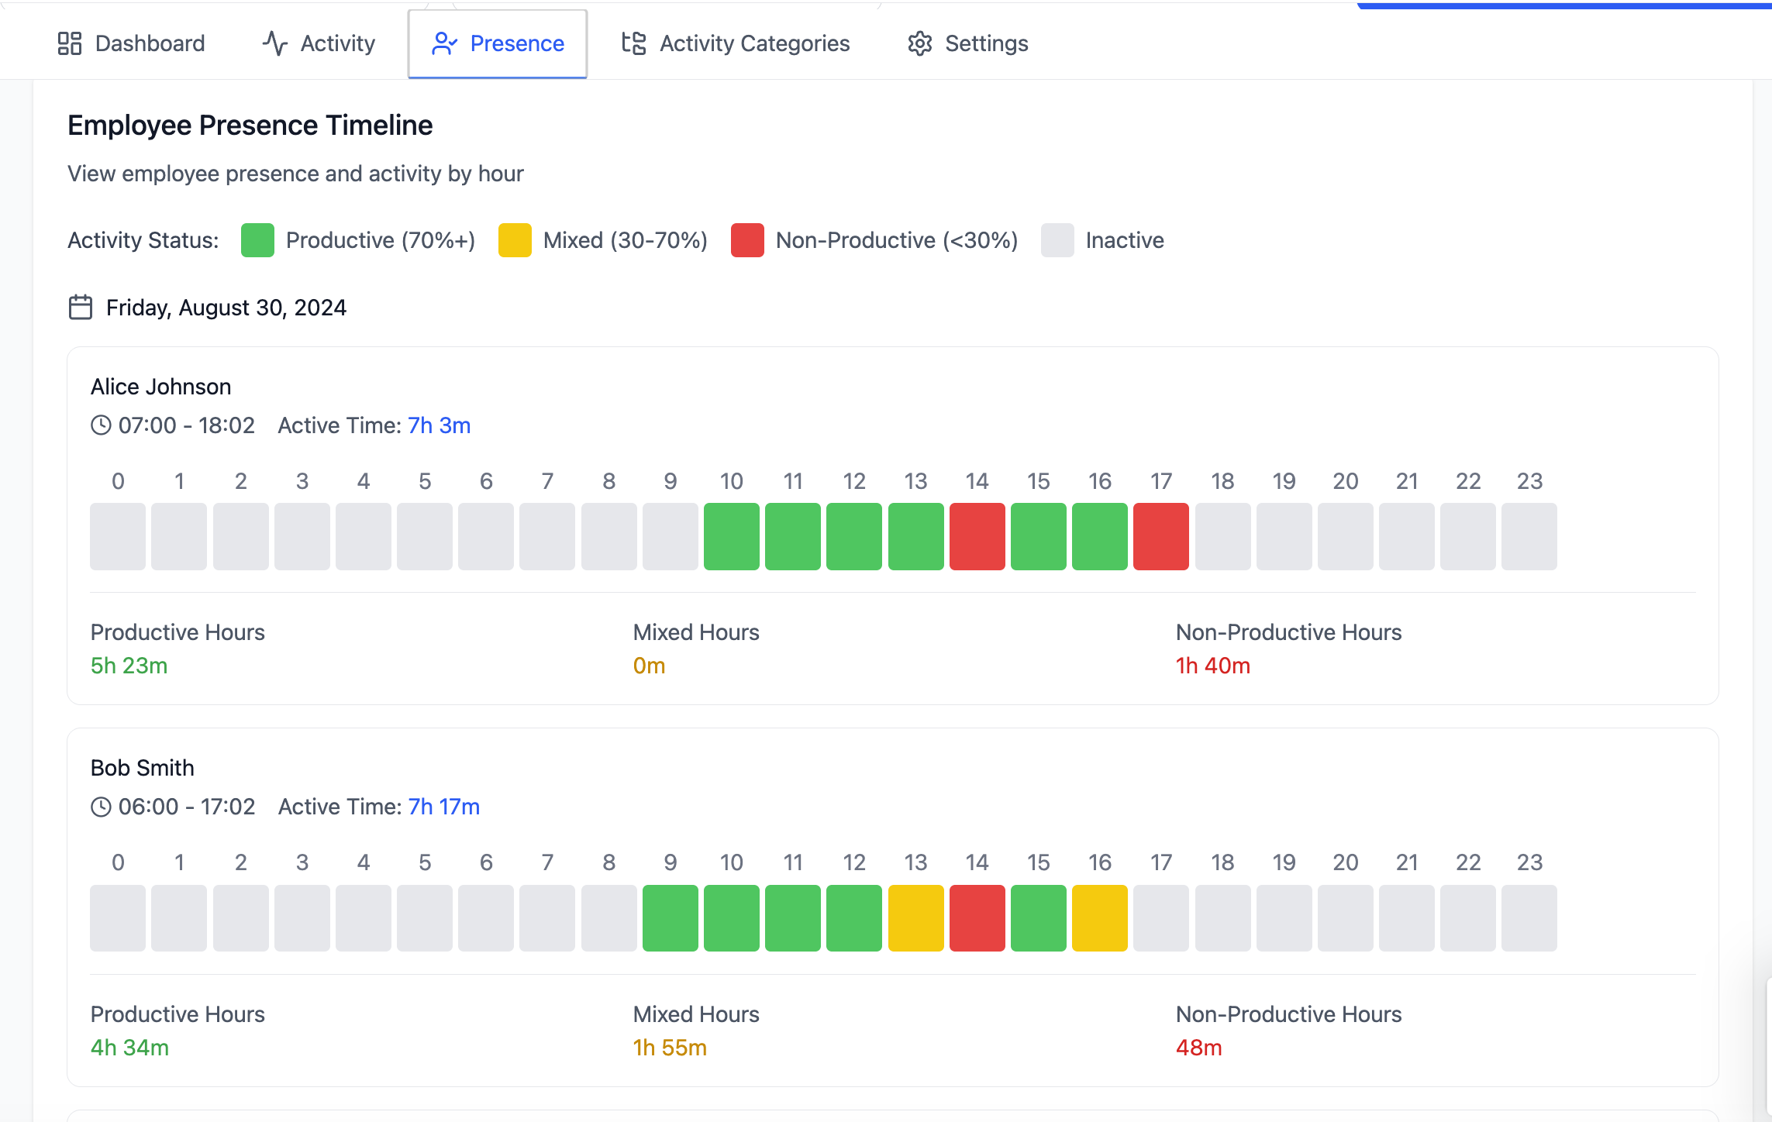Click Alice Johnson's active time 7h 3m
Image resolution: width=1772 pixels, height=1122 pixels.
[439, 425]
